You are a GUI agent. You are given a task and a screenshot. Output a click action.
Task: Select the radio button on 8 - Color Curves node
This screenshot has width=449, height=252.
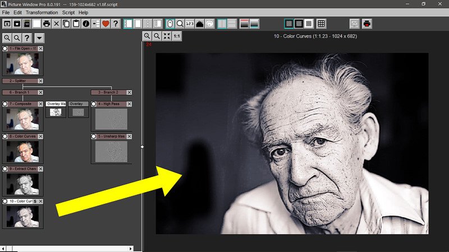coord(5,136)
